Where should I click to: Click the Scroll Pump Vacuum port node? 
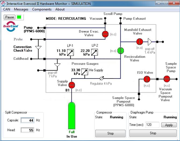(x=105, y=18)
